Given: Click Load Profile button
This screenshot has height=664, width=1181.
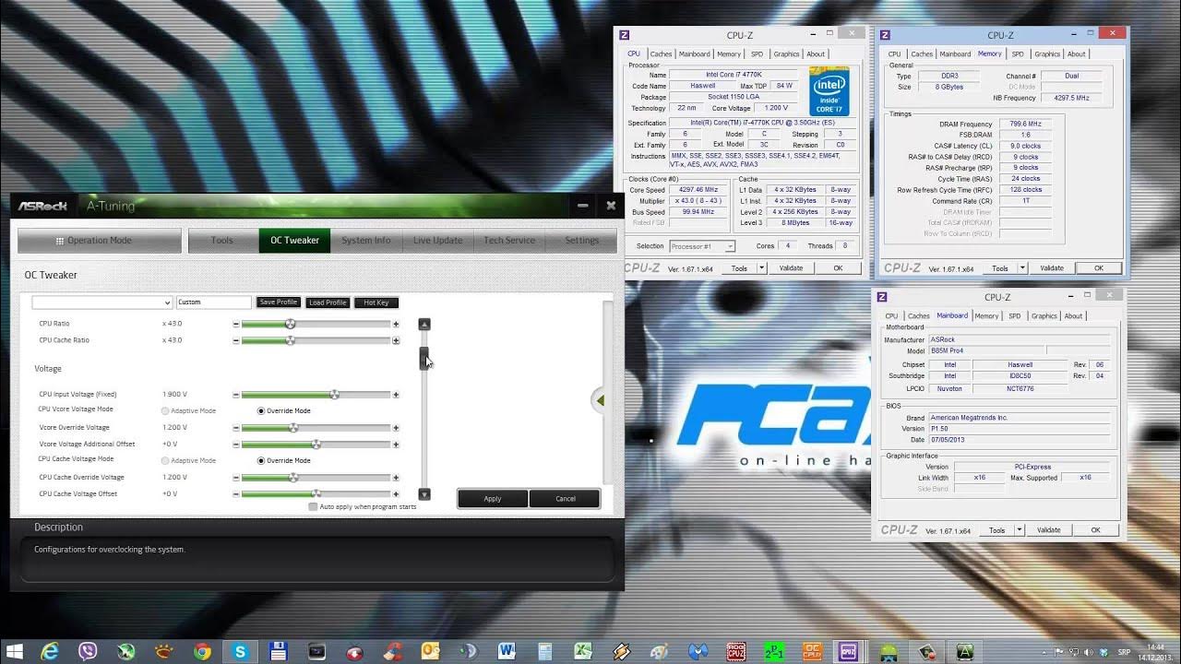Looking at the screenshot, I should point(328,302).
